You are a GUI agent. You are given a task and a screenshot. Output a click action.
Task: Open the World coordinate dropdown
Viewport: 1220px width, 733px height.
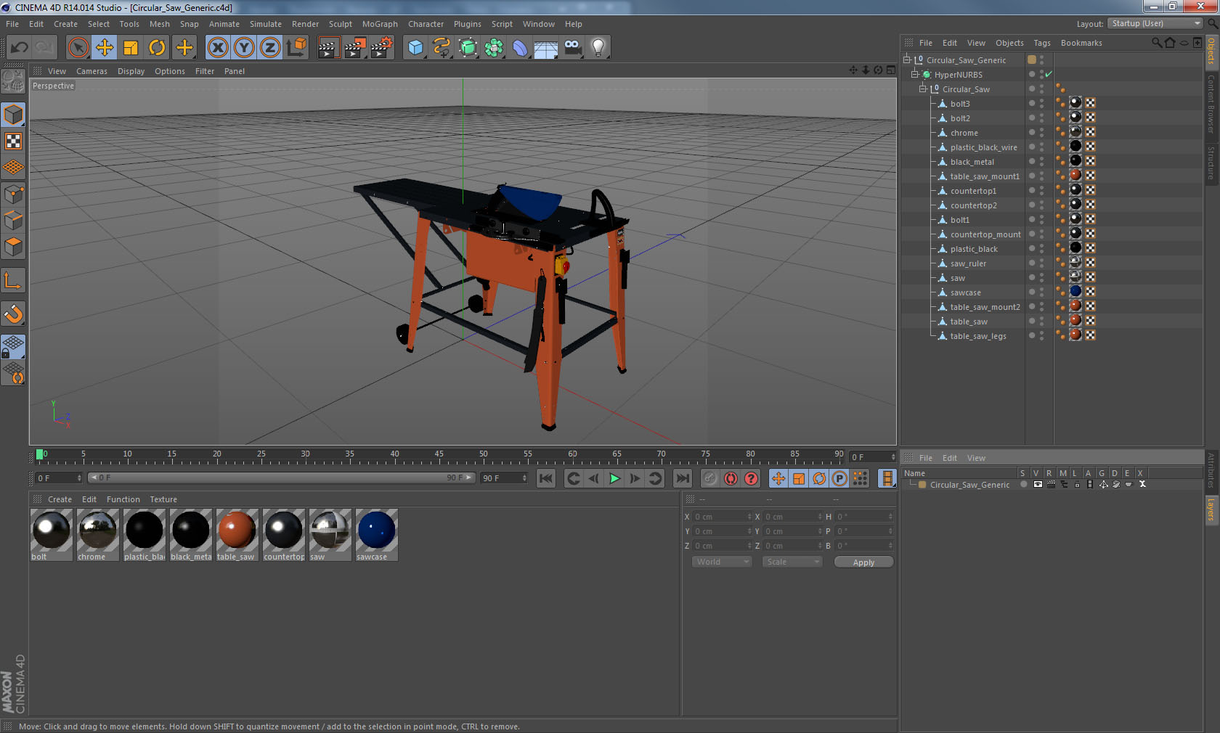click(x=721, y=562)
